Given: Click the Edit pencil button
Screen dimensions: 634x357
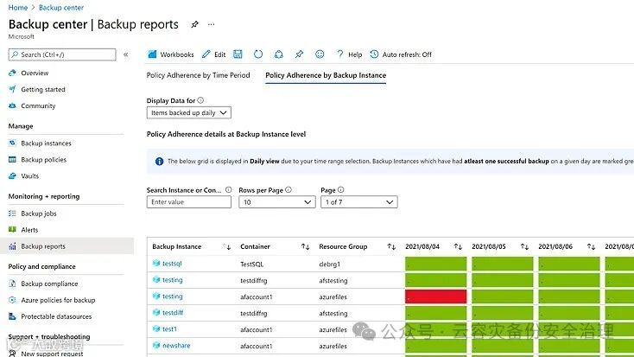Looking at the screenshot, I should (214, 54).
